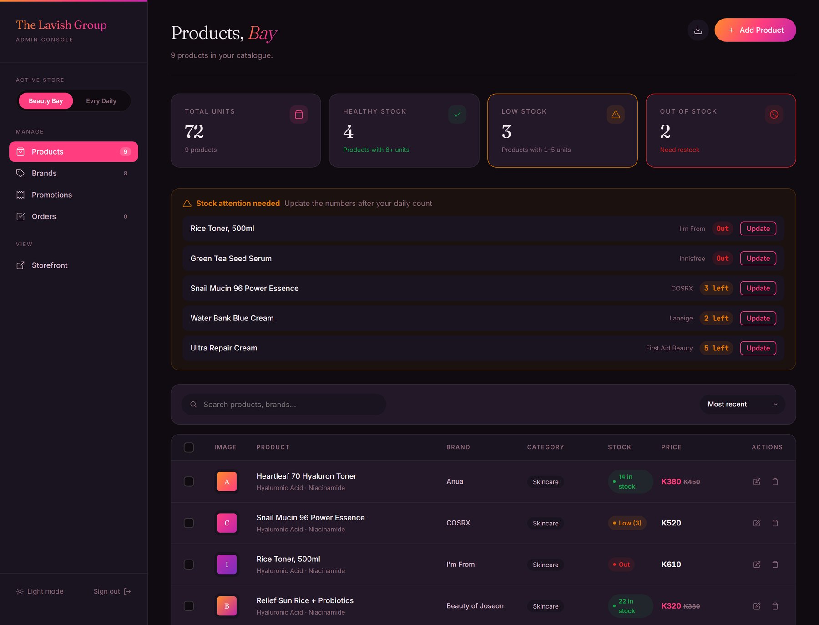Click the Products bag icon in sidebar
The image size is (819, 625).
[x=20, y=152]
